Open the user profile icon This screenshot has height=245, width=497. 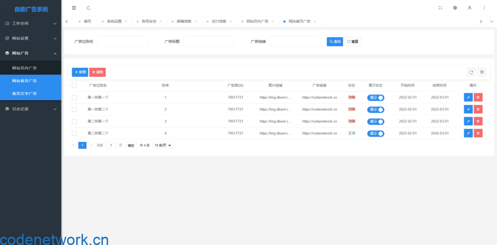coord(469,8)
